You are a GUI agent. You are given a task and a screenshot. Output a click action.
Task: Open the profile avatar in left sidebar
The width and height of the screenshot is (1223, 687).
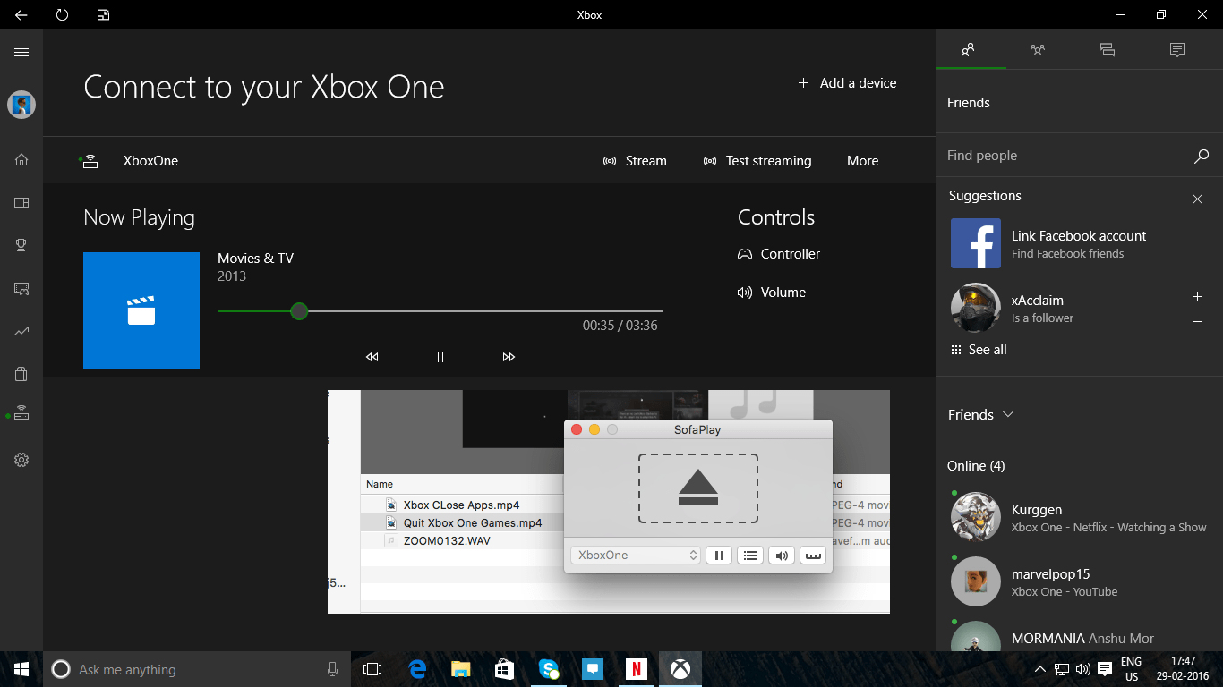21,105
